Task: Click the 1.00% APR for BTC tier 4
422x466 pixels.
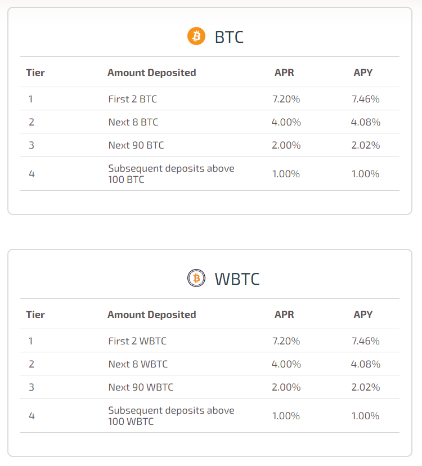Action: 286,174
